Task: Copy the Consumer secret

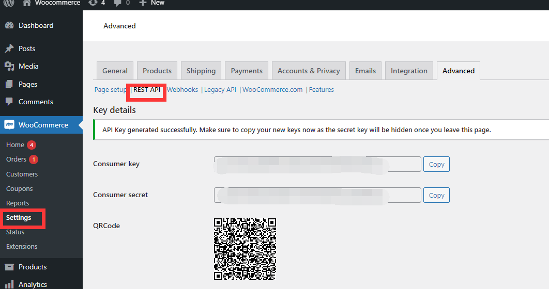Action: tap(436, 195)
